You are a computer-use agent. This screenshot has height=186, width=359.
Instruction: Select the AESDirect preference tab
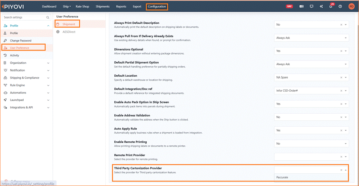[x=69, y=32]
